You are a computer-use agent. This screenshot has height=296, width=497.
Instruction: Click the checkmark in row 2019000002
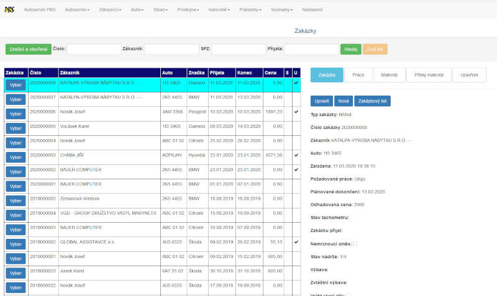click(296, 242)
